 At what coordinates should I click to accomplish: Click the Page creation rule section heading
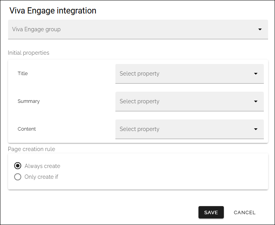click(x=32, y=149)
